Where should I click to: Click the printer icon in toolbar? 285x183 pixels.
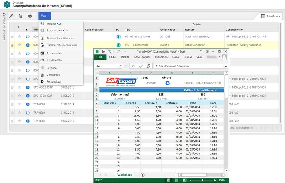(x=30, y=16)
